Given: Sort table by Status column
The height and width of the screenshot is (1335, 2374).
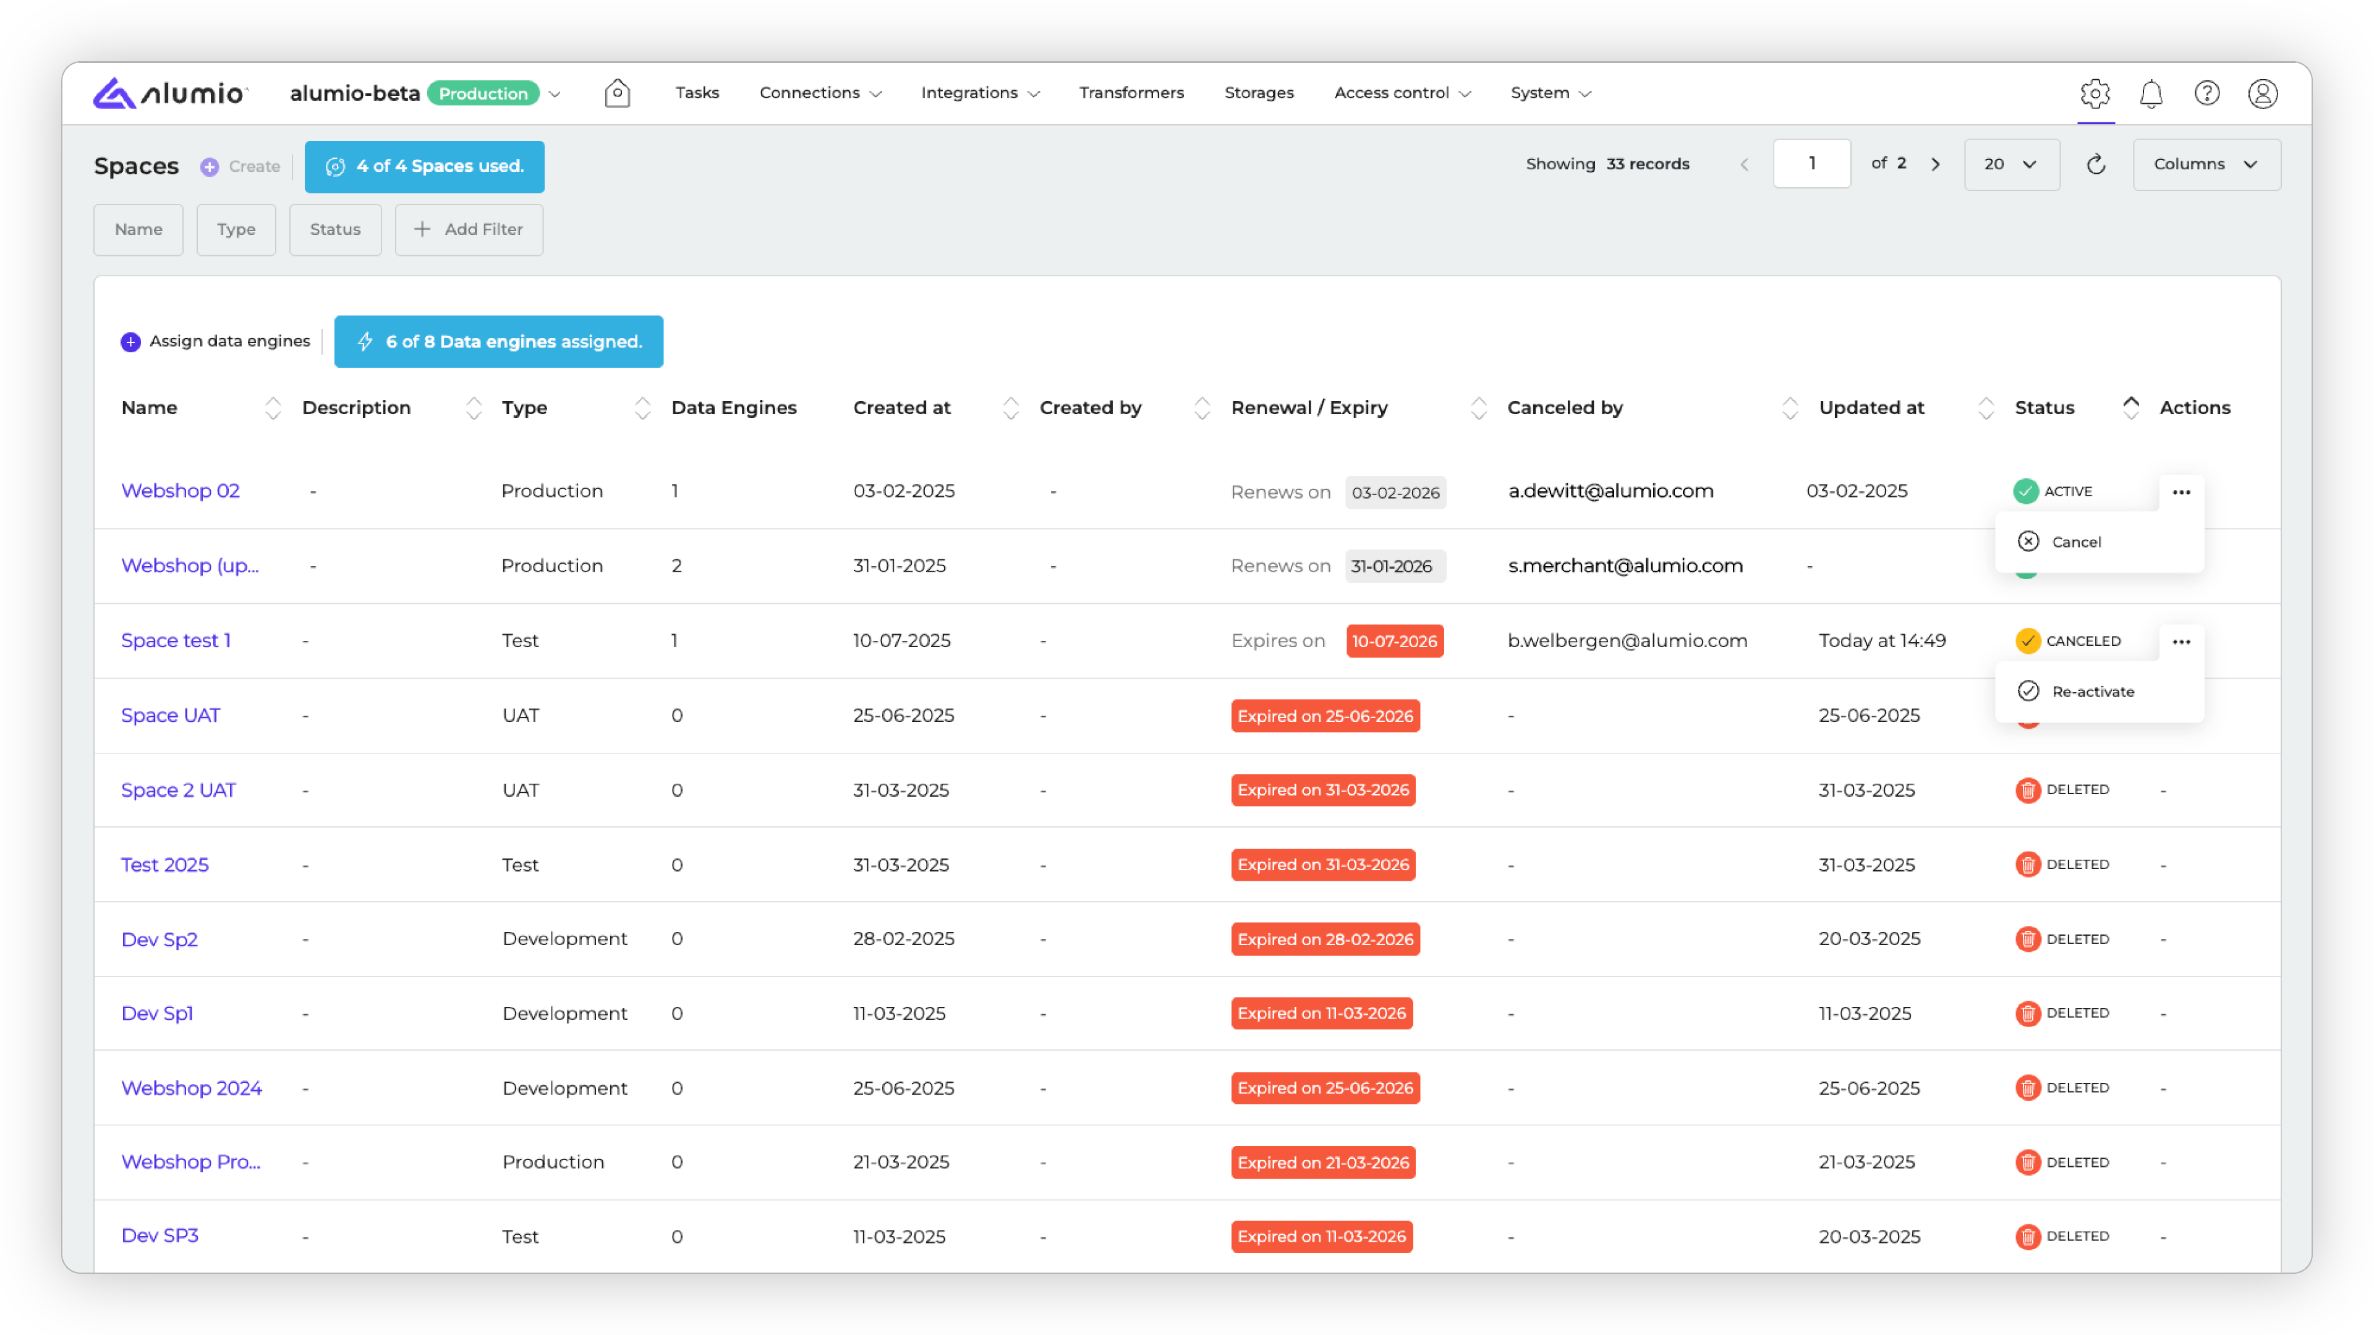Looking at the screenshot, I should [2130, 407].
